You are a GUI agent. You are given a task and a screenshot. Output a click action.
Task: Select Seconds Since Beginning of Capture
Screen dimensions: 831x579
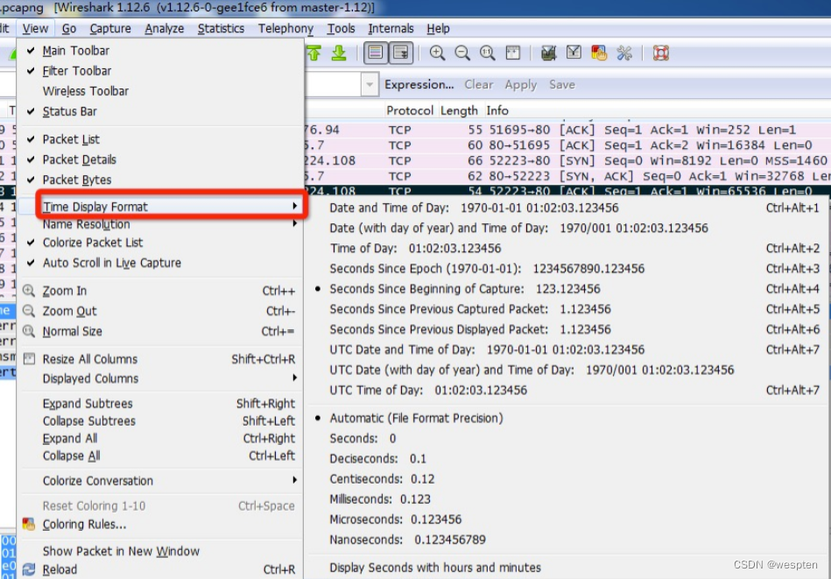[x=568, y=289]
